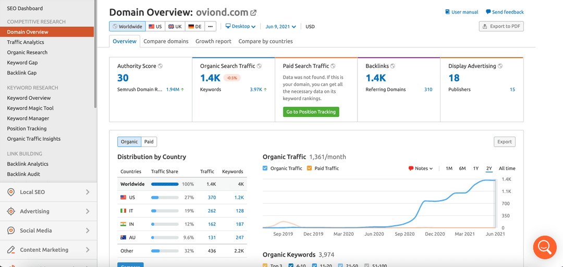
Task: Click the IT traffic share bar
Action: tap(165, 211)
